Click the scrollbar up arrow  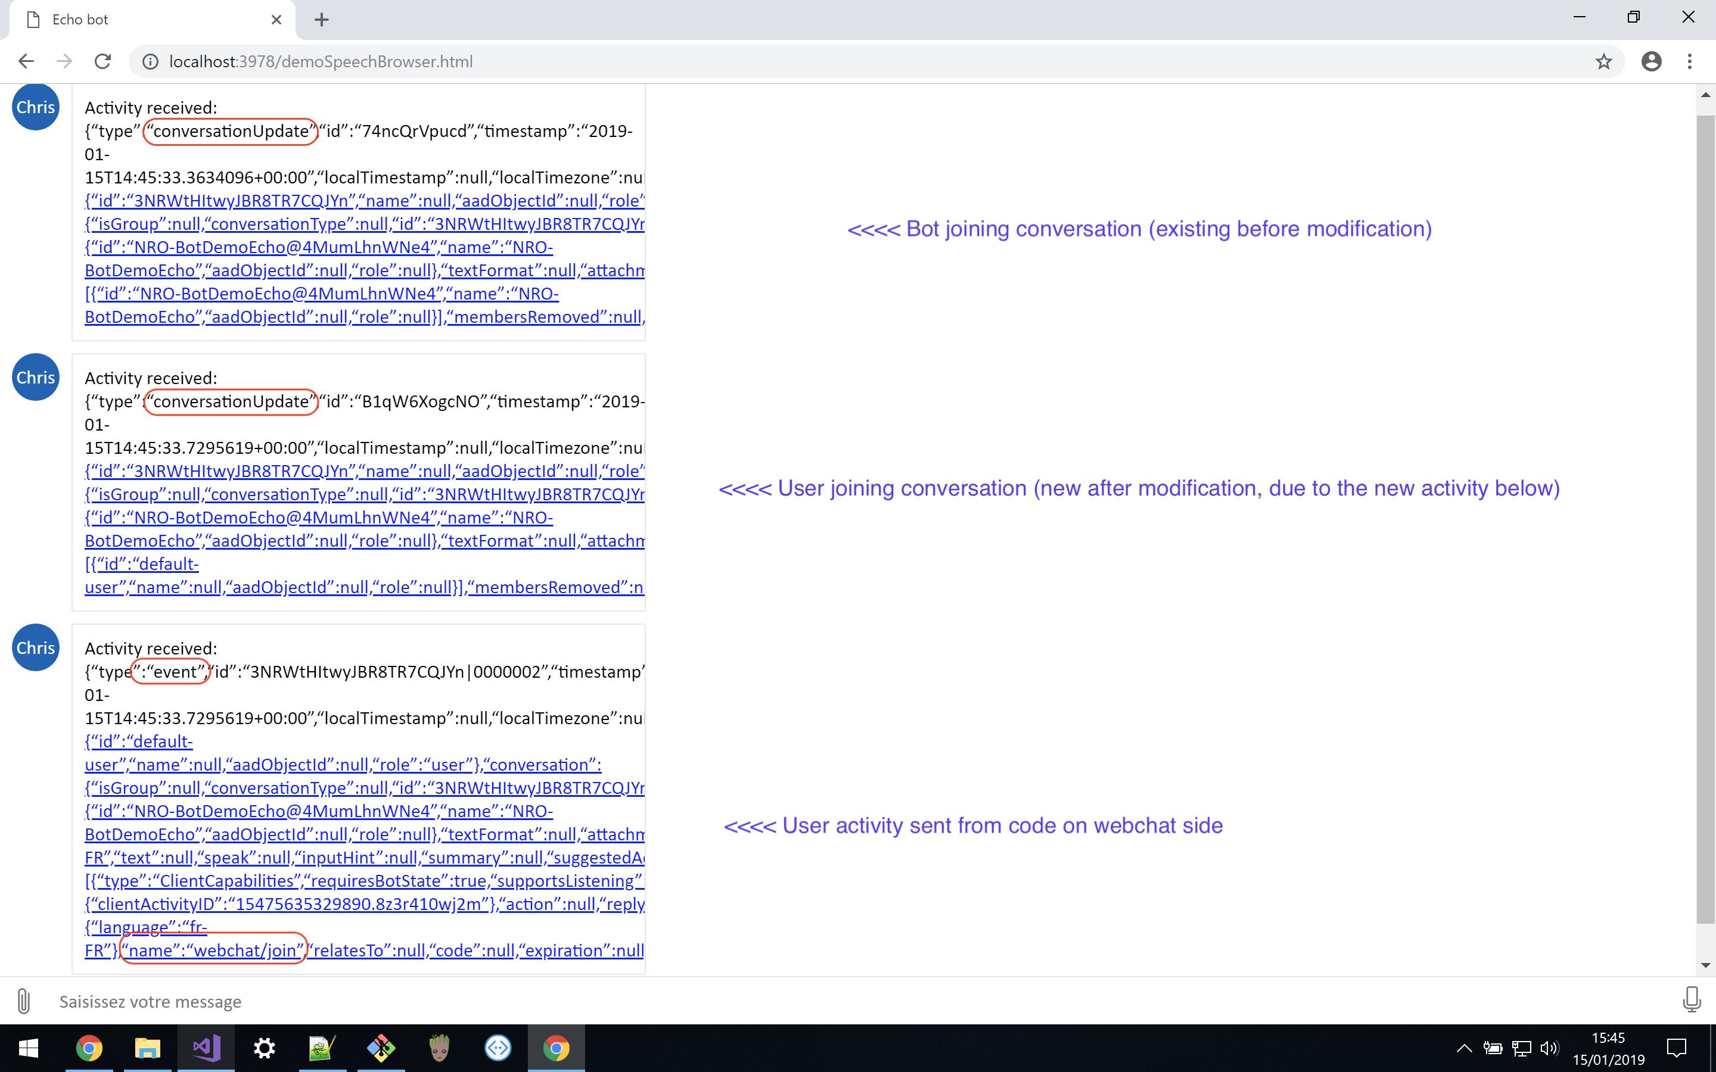click(x=1705, y=95)
